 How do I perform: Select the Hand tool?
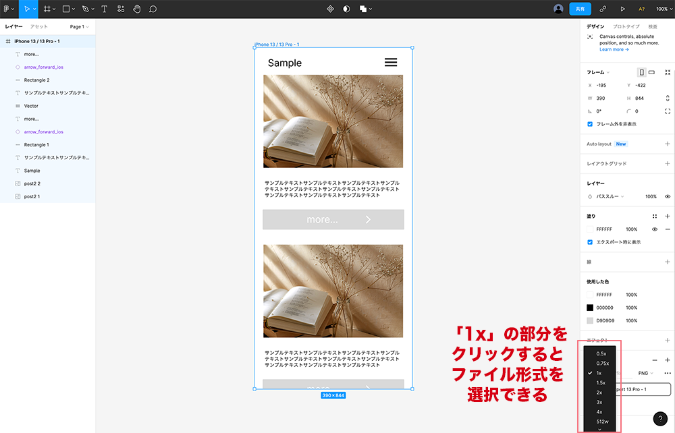pos(136,9)
